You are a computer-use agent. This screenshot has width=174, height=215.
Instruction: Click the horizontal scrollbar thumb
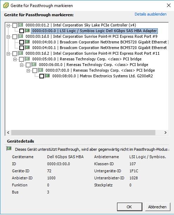[x=83, y=132]
